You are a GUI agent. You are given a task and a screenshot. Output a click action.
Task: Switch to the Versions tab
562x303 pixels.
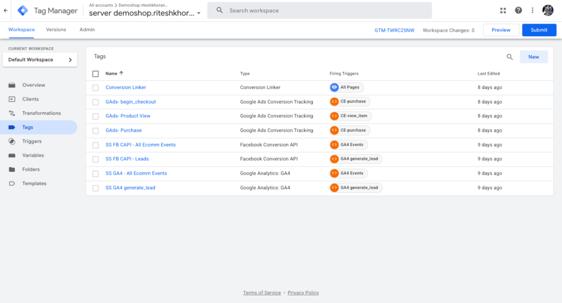[x=56, y=30]
